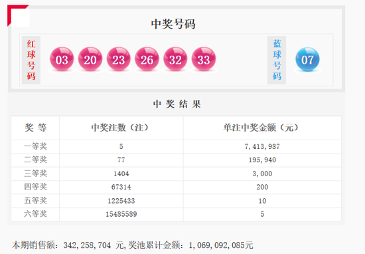
Task: Click the 本期销售额 label
Action: point(34,245)
